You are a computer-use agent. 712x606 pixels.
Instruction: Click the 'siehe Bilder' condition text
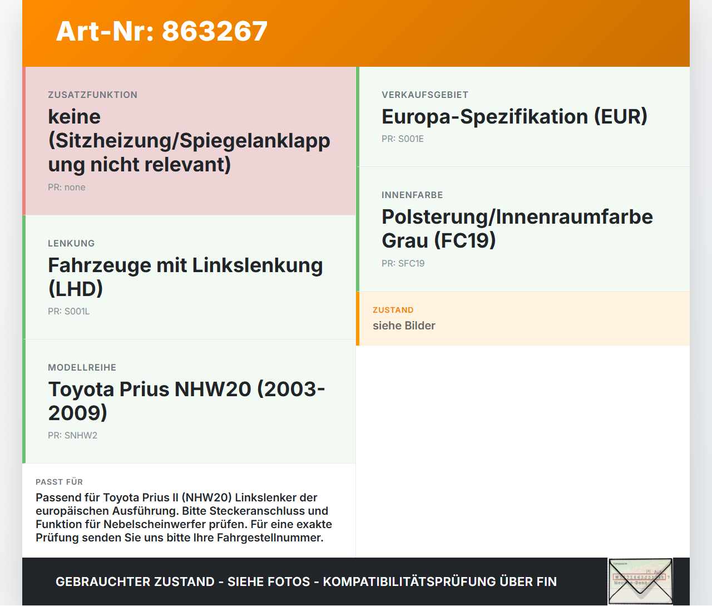[404, 326]
